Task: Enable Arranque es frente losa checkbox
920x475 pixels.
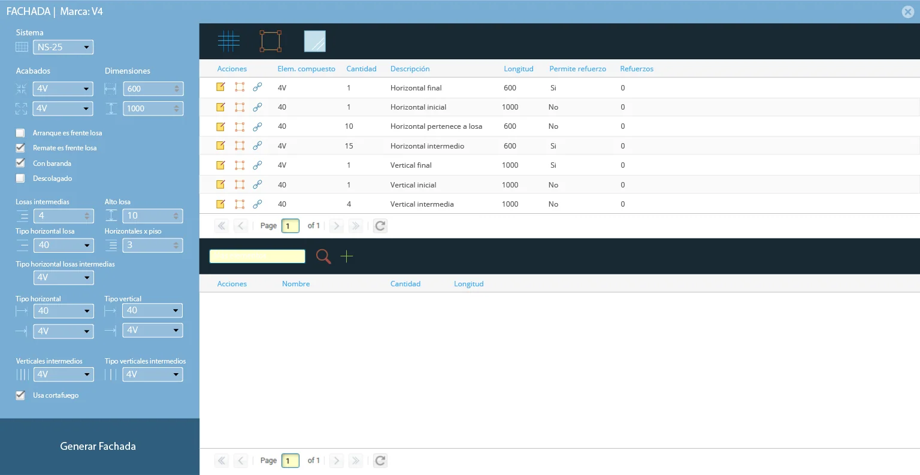Action: 20,133
